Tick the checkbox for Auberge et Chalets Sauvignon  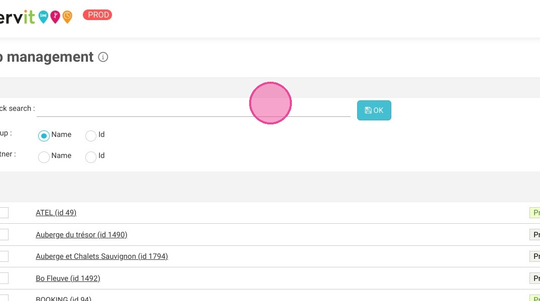click(4, 256)
